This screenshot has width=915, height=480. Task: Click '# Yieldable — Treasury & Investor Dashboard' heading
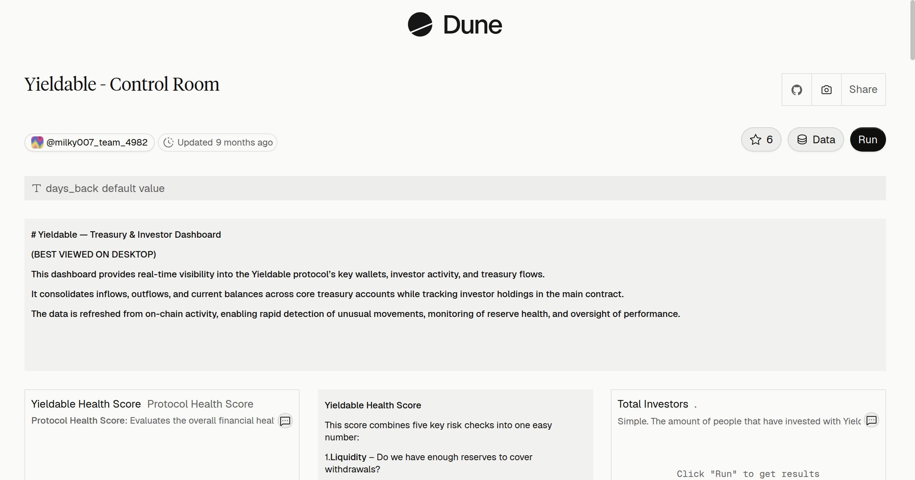tap(126, 235)
